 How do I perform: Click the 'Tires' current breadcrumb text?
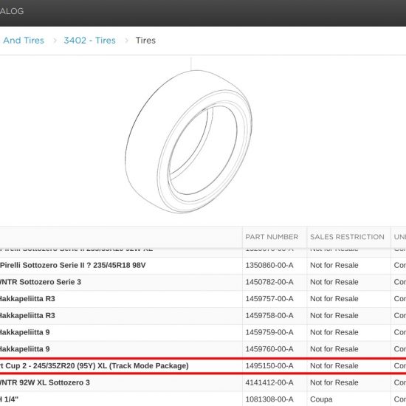pyautogui.click(x=145, y=41)
